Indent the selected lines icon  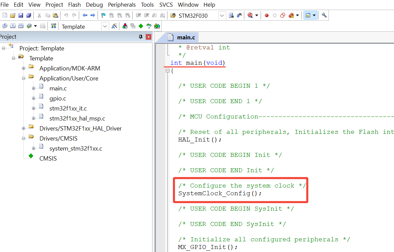click(x=138, y=15)
